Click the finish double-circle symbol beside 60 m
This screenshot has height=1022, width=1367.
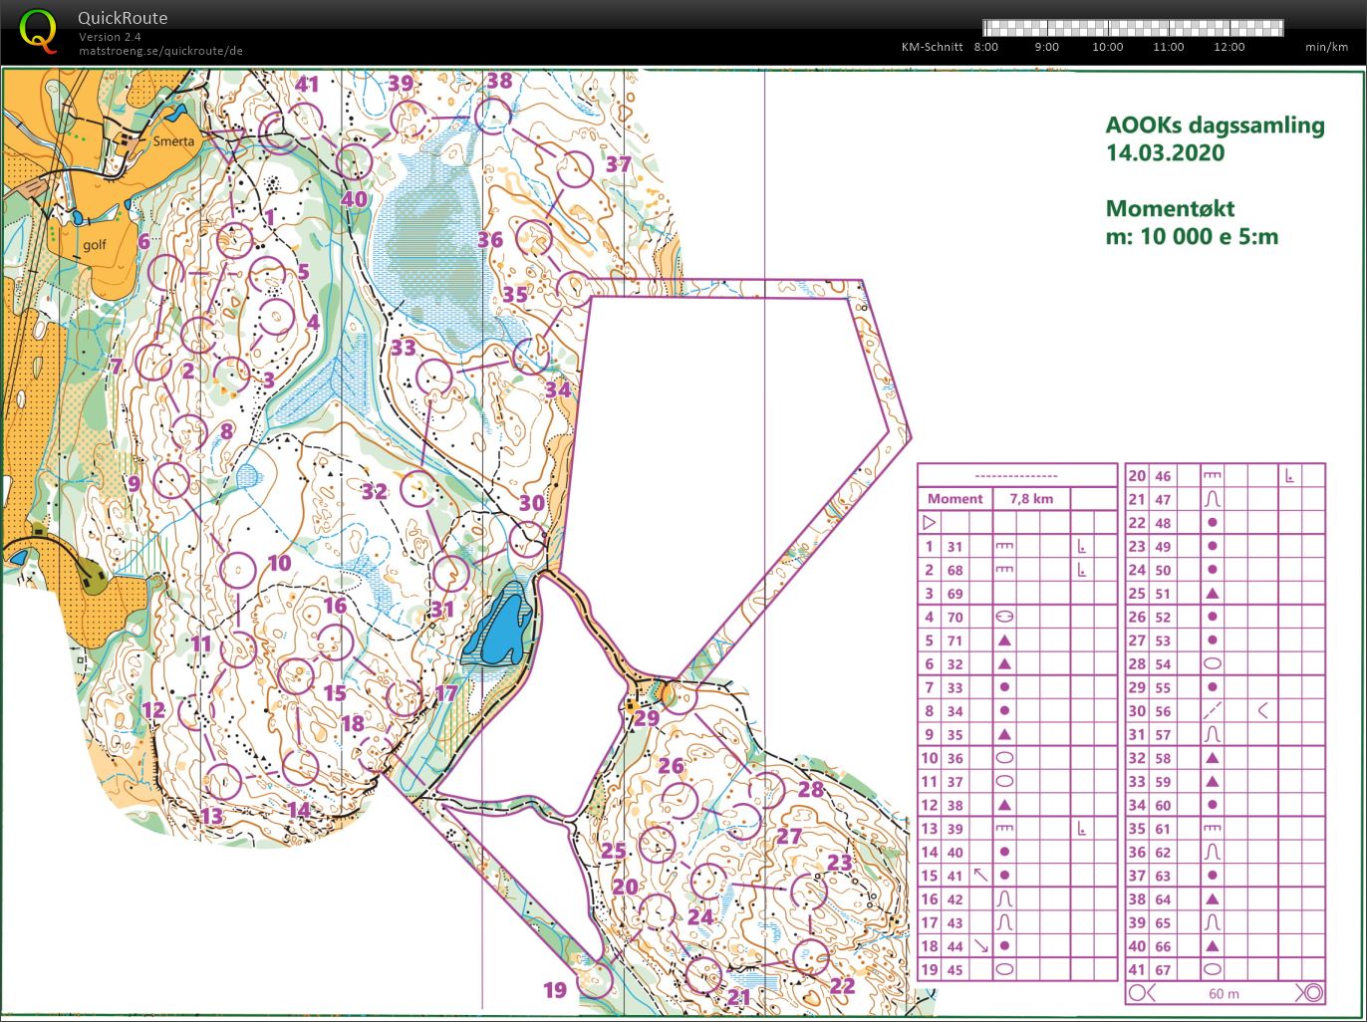(x=1311, y=992)
